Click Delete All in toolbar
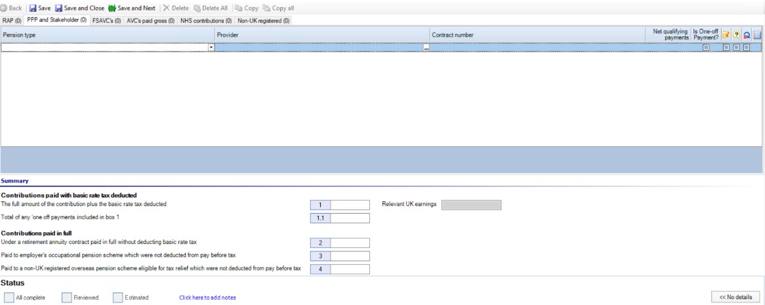765x305 pixels. click(211, 9)
